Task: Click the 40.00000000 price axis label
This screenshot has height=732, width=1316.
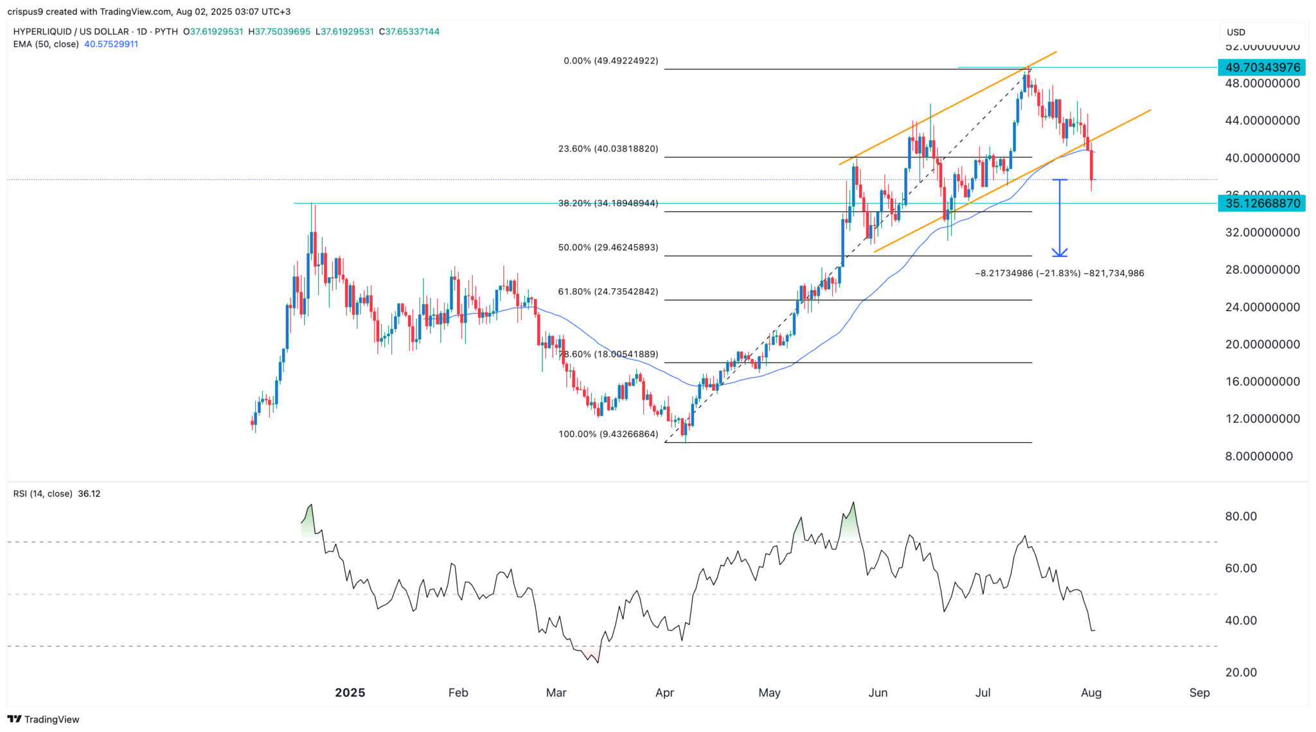Action: tap(1263, 158)
